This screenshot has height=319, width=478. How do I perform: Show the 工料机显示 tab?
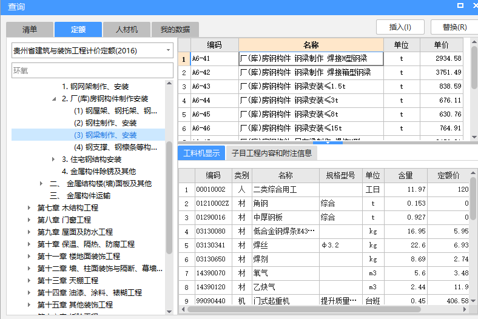(x=201, y=153)
